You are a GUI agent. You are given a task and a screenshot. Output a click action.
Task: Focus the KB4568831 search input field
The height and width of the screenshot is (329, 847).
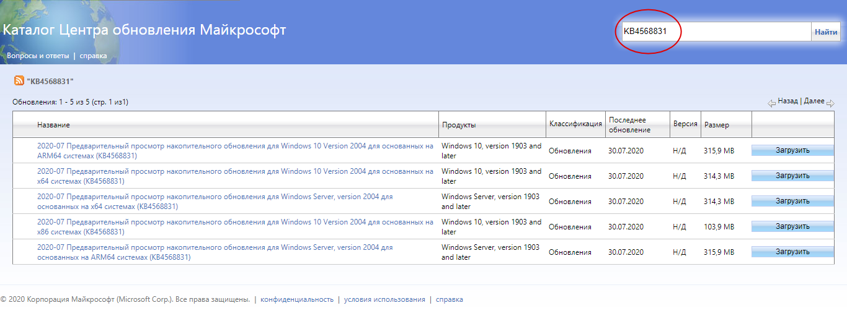(717, 32)
